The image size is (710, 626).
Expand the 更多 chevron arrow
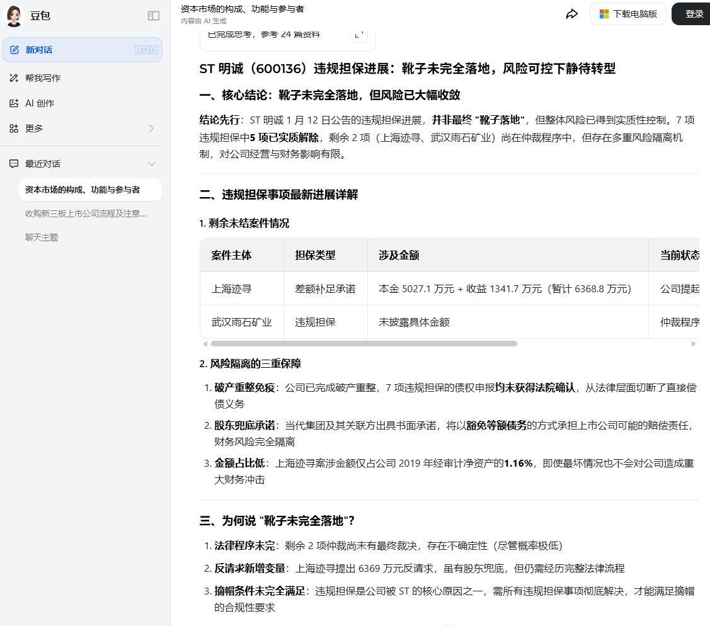[x=151, y=128]
